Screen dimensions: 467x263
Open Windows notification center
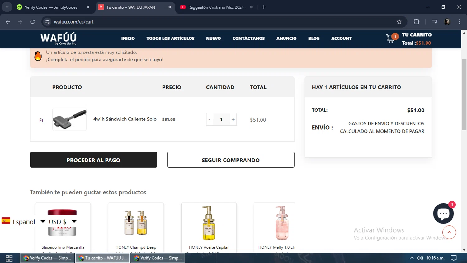[454, 258]
